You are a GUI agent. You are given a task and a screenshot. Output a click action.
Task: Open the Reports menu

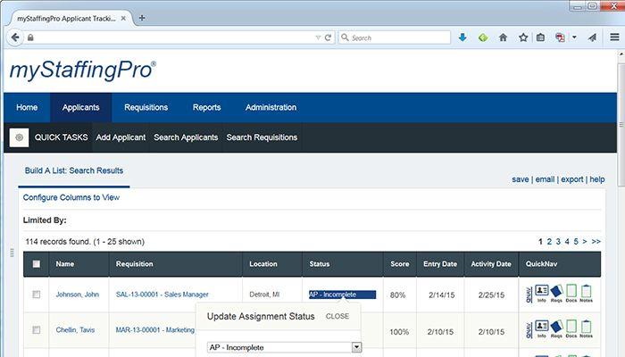pos(206,108)
